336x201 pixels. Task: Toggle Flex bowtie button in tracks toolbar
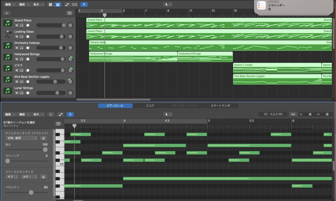74,5
